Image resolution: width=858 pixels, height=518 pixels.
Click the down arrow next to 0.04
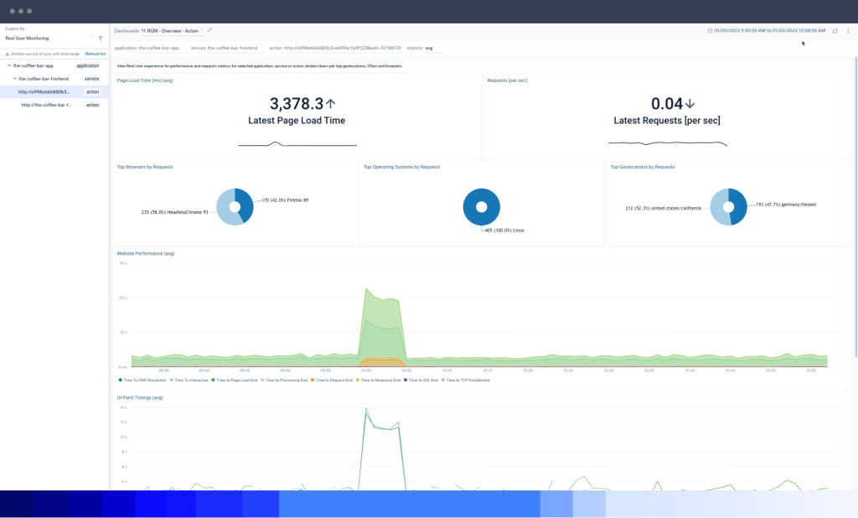coord(690,104)
